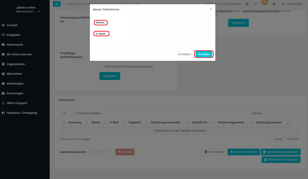Open the 50 entries per page dropdown
308x179 pixels.
pos(68,113)
